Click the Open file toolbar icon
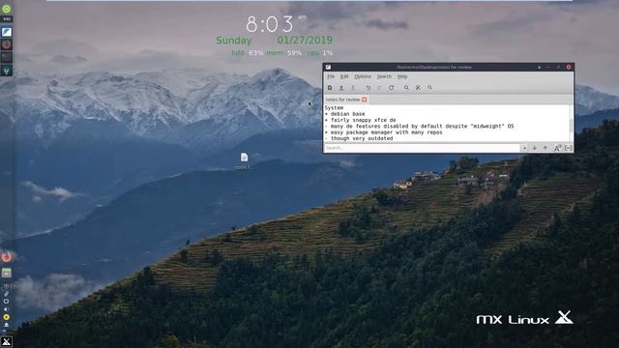The width and height of the screenshot is (619, 348). coord(341,88)
